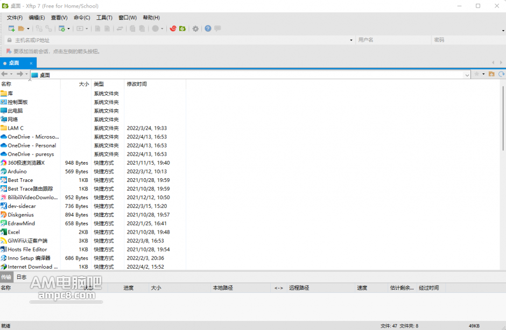
Task: Select the 控制面板 icon
Action: click(x=4, y=102)
